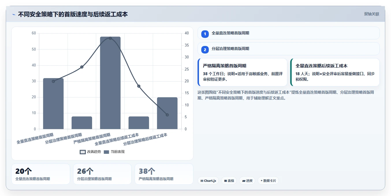Click the 表格 tag
The height and width of the screenshot is (196, 391).
point(229,181)
